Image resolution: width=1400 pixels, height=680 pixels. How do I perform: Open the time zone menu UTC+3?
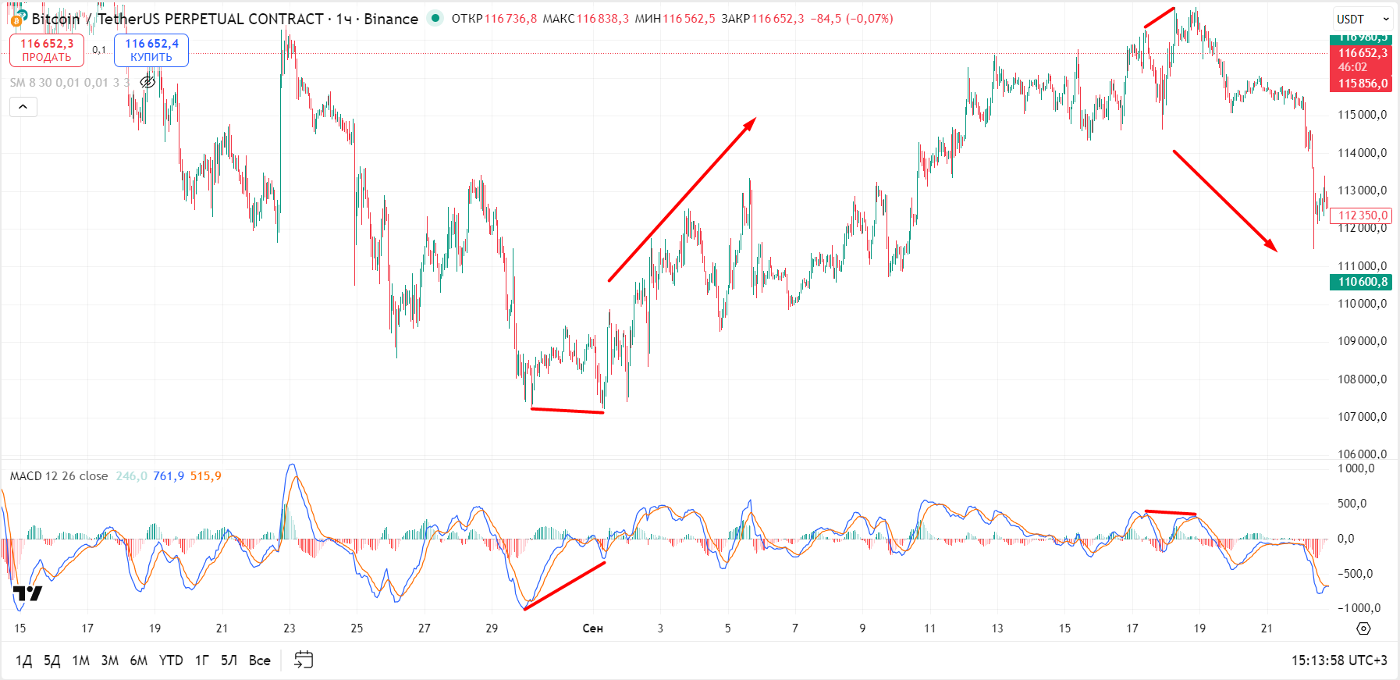coord(1339,660)
